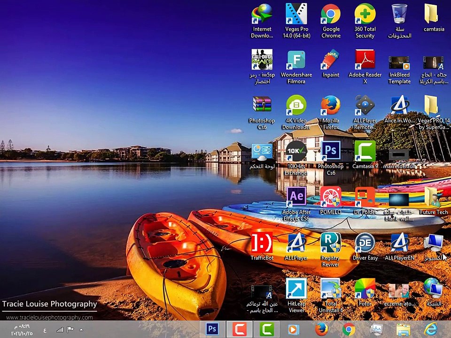
Task: Click the green Camtasia taskbar button
Action: (x=267, y=329)
